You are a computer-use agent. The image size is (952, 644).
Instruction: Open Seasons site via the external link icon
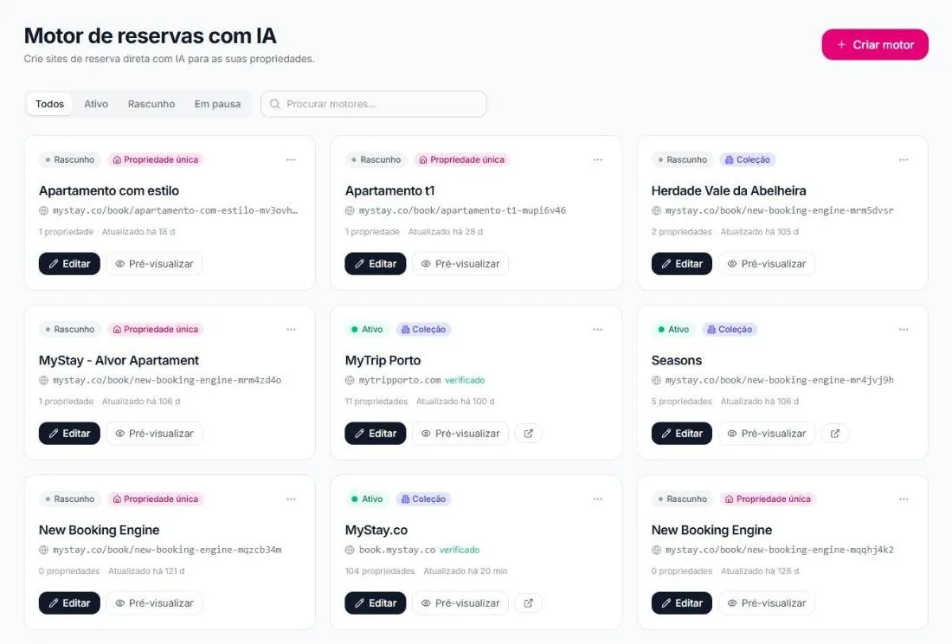click(835, 434)
